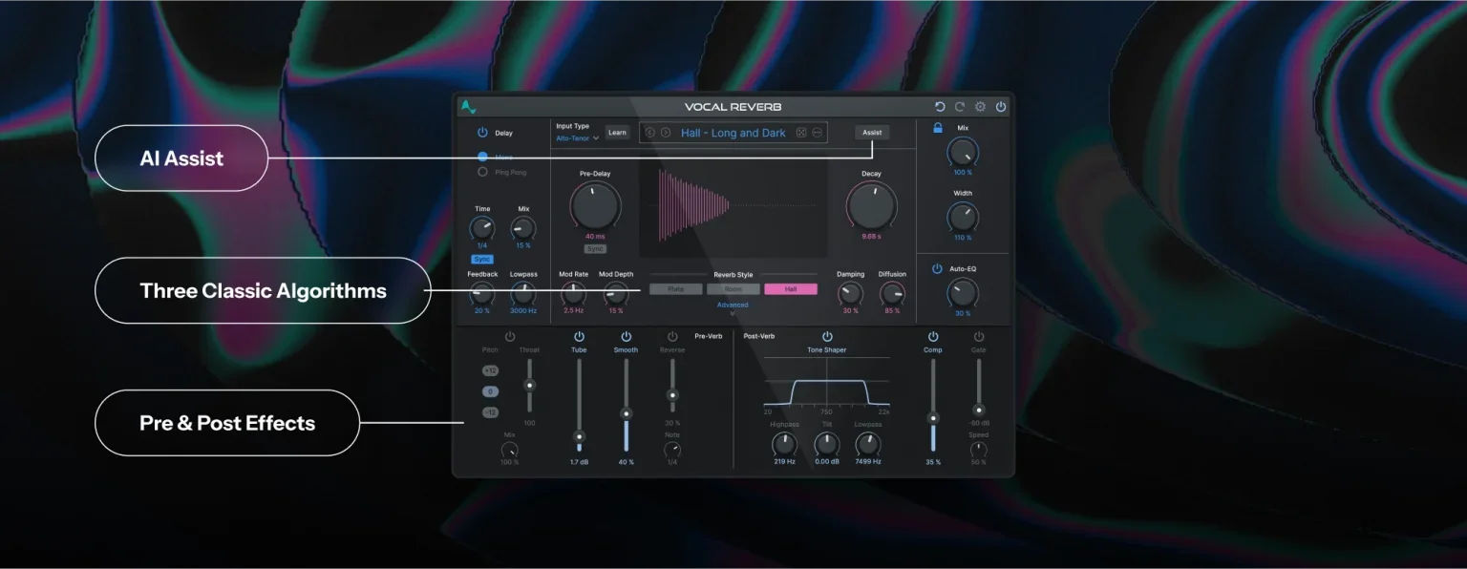Choose the Plate reverb style
This screenshot has height=569, width=1467.
click(x=676, y=288)
